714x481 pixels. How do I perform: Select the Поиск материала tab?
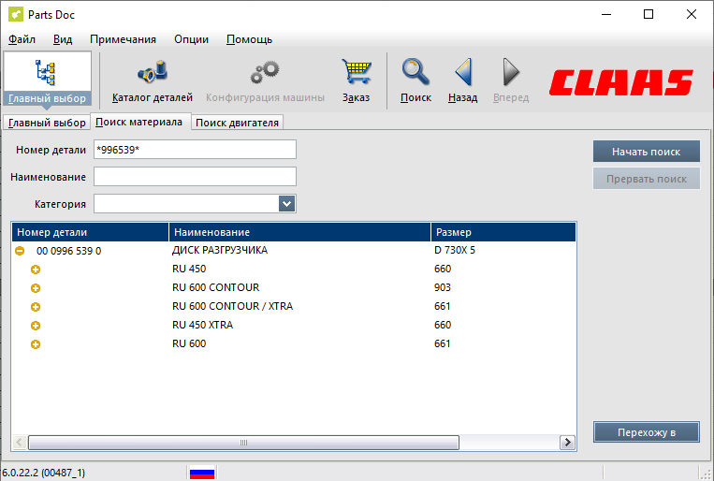click(138, 122)
